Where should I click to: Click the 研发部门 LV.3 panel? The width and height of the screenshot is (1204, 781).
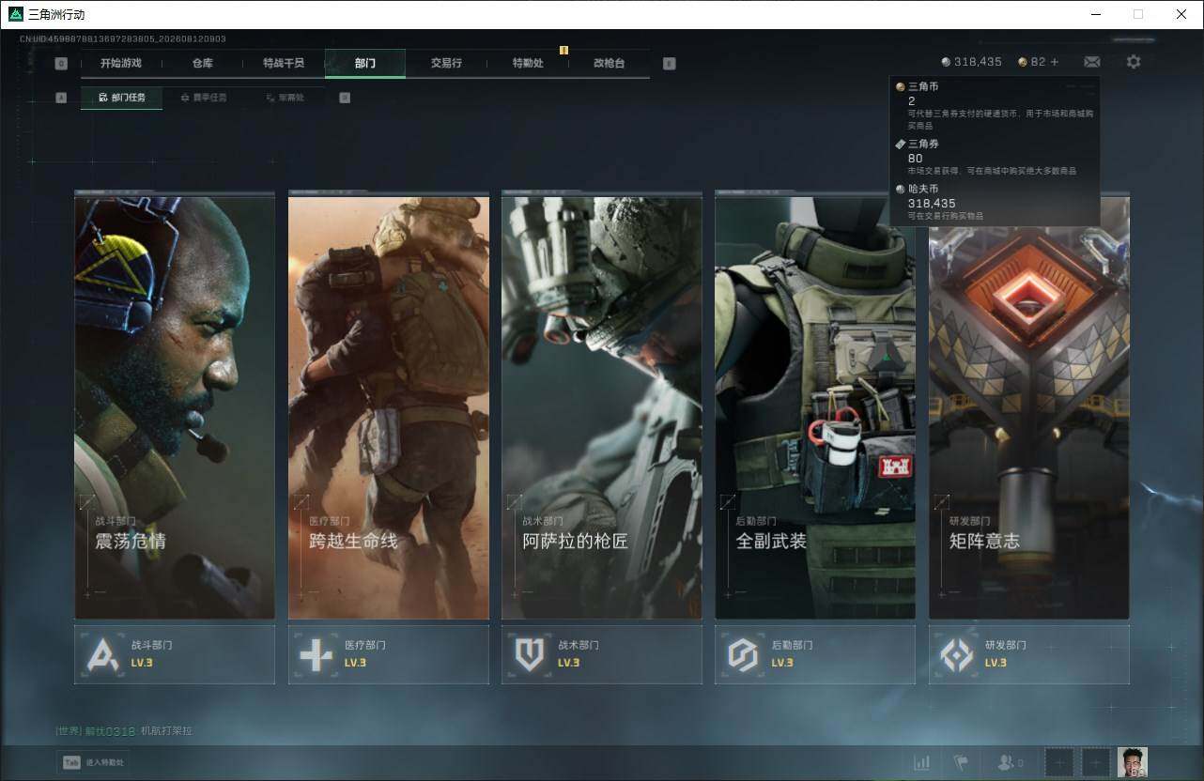pos(1029,654)
